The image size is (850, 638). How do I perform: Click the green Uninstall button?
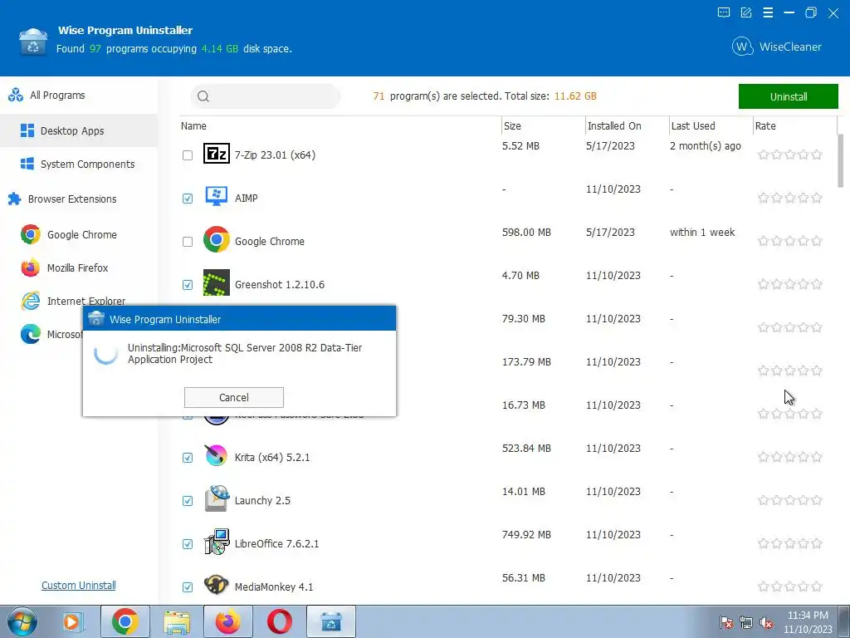789,96
